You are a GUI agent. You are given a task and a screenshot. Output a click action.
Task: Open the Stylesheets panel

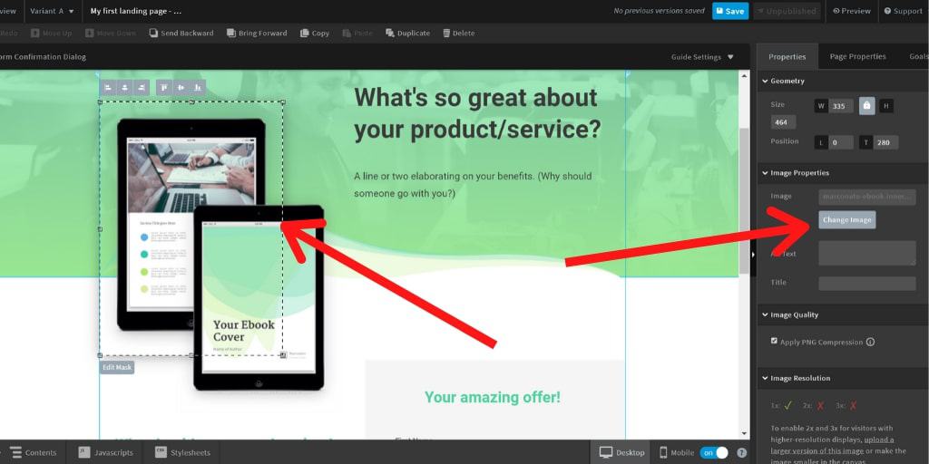click(x=182, y=453)
